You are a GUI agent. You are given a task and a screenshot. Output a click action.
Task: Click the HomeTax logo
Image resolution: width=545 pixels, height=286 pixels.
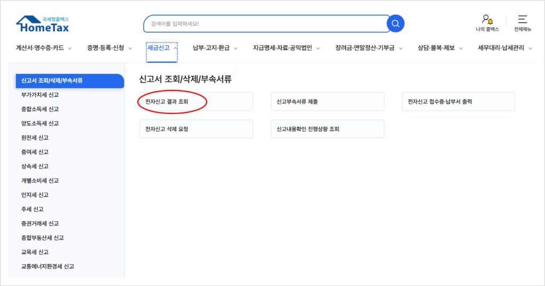[43, 24]
